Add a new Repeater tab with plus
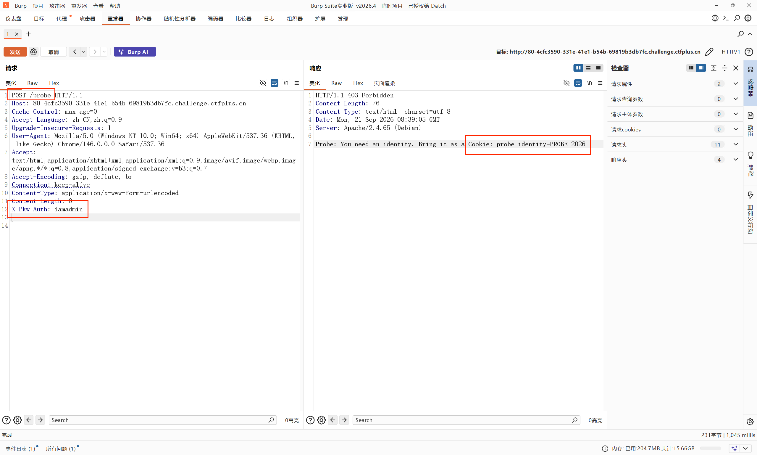757x455 pixels. pos(28,34)
